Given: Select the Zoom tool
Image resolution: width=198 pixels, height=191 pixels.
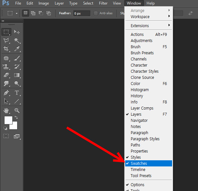Looking at the screenshot, I should click(x=17, y=111).
